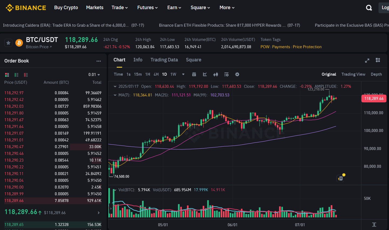Change the candlestick chart type icon
Screen dimensions: 389x230
pos(216,74)
